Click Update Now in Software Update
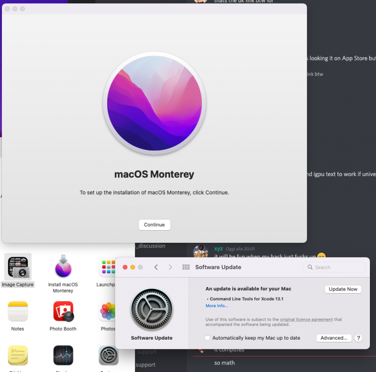Image resolution: width=376 pixels, height=372 pixels. pos(343,289)
